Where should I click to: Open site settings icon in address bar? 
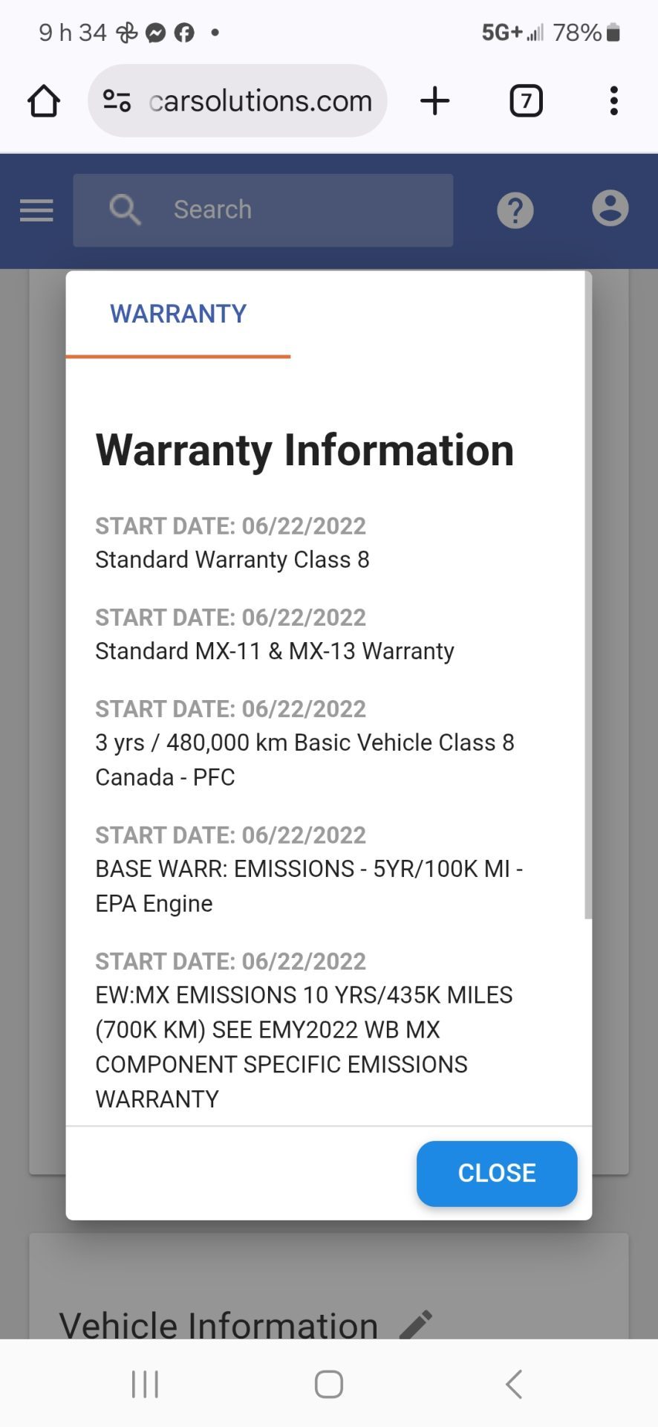coord(117,100)
